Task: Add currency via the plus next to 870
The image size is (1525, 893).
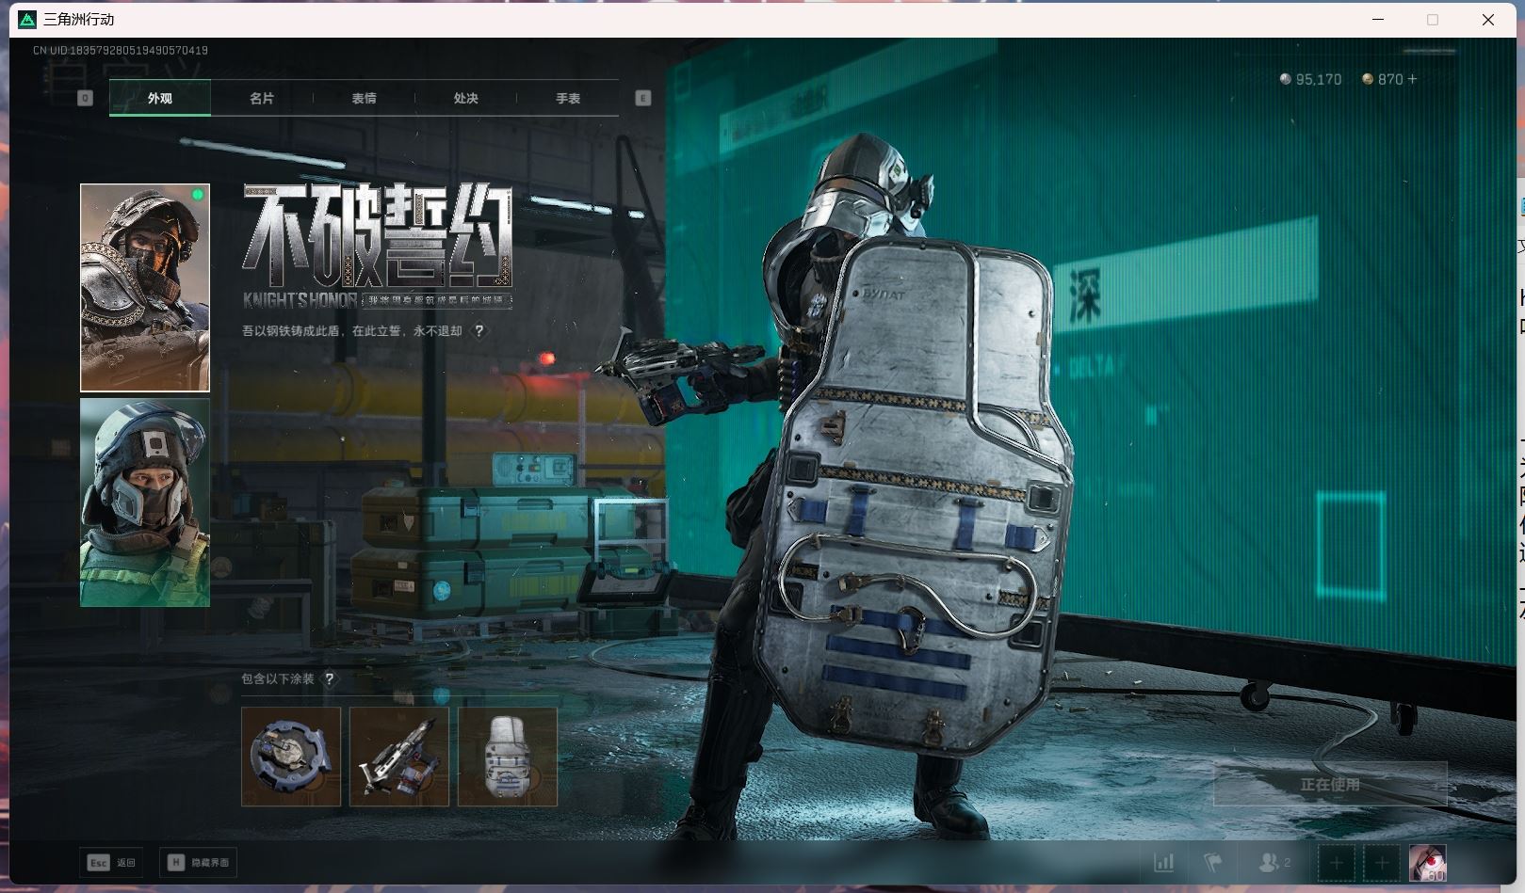Action: [1411, 79]
